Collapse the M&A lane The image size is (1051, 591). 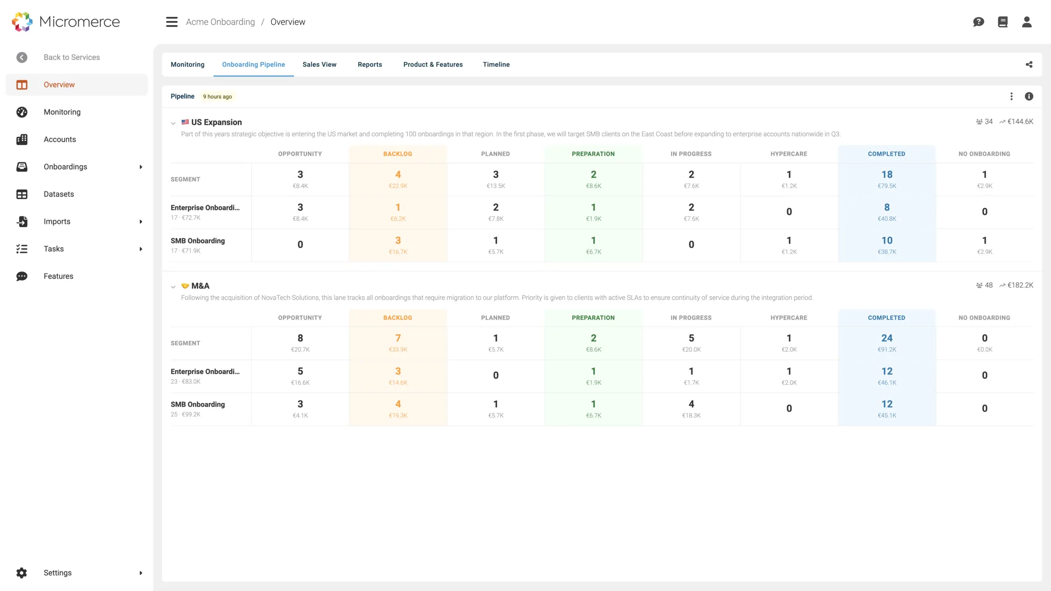click(173, 287)
